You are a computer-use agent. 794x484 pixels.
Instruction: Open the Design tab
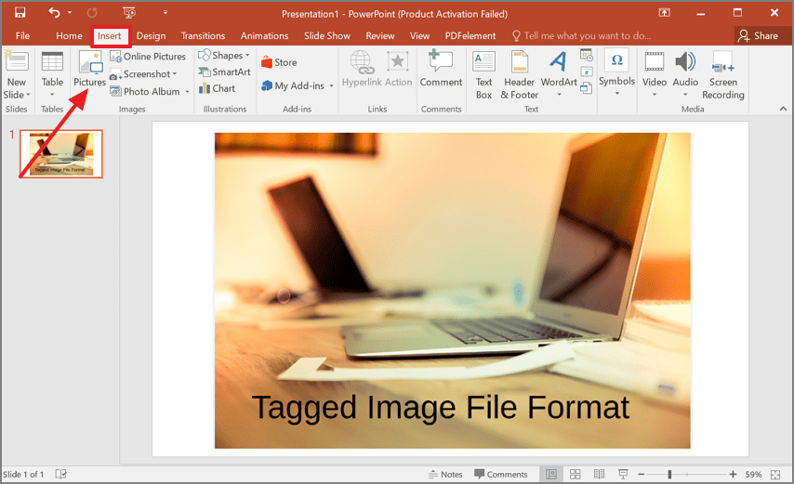point(151,36)
